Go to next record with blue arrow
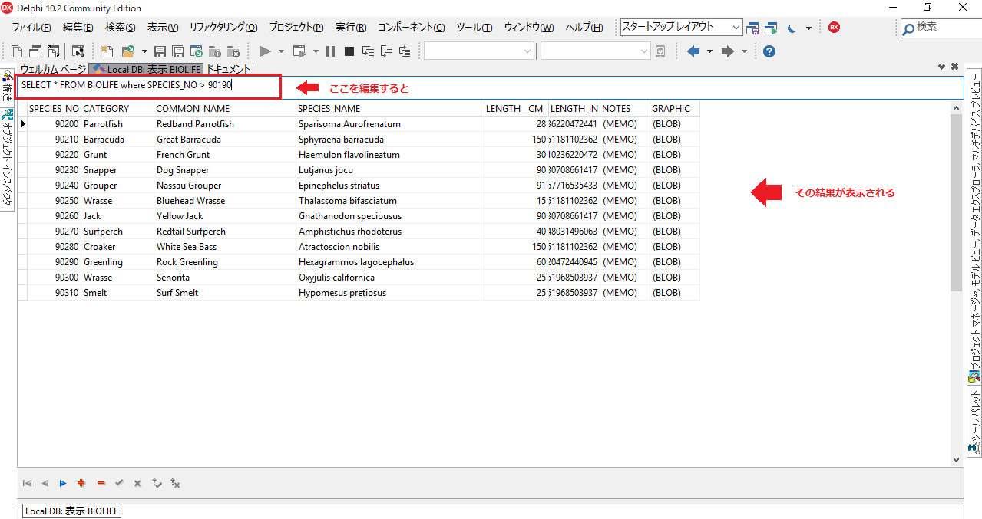The width and height of the screenshot is (982, 519). point(63,483)
